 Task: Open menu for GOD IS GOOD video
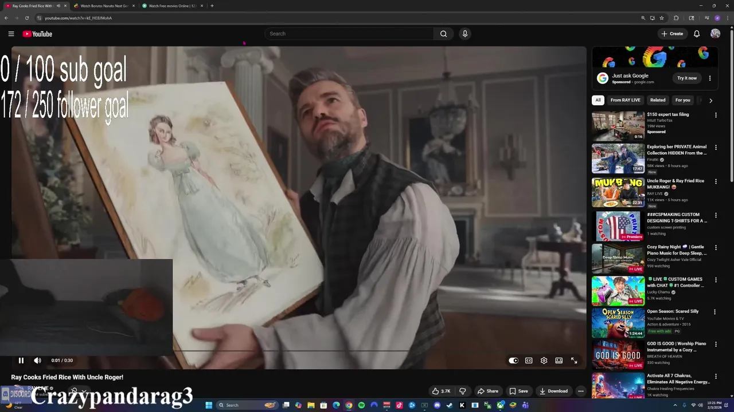click(716, 344)
